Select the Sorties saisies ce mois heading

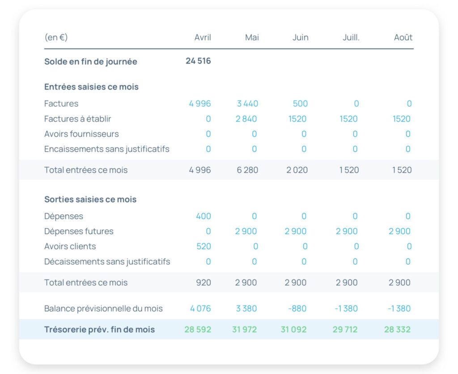pos(90,200)
